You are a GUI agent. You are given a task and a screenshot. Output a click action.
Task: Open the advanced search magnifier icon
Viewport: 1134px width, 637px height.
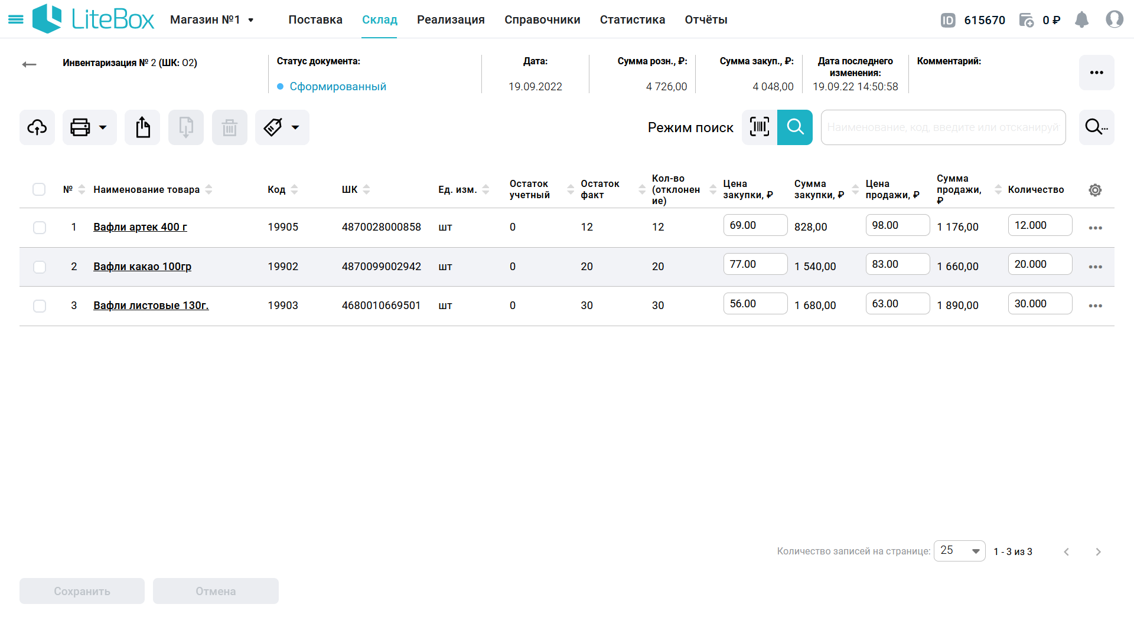click(x=1096, y=127)
